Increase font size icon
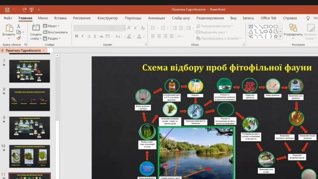The height and width of the screenshot is (179, 318). click(129, 28)
